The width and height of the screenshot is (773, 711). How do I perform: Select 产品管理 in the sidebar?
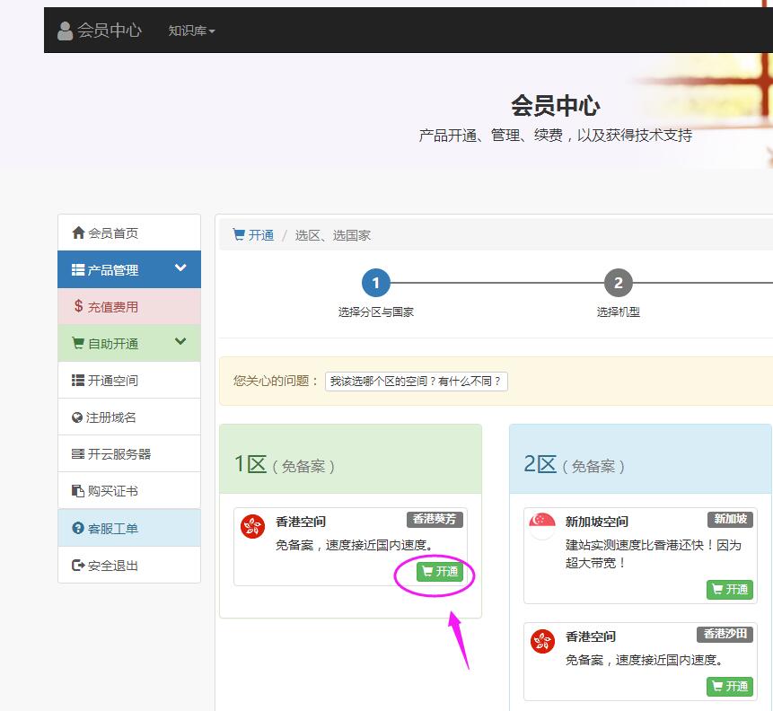129,269
